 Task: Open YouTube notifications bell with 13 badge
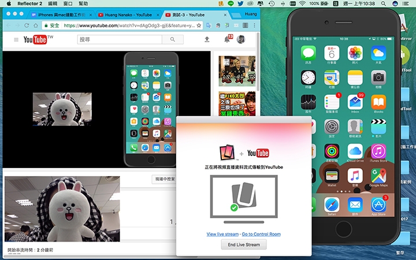click(227, 39)
